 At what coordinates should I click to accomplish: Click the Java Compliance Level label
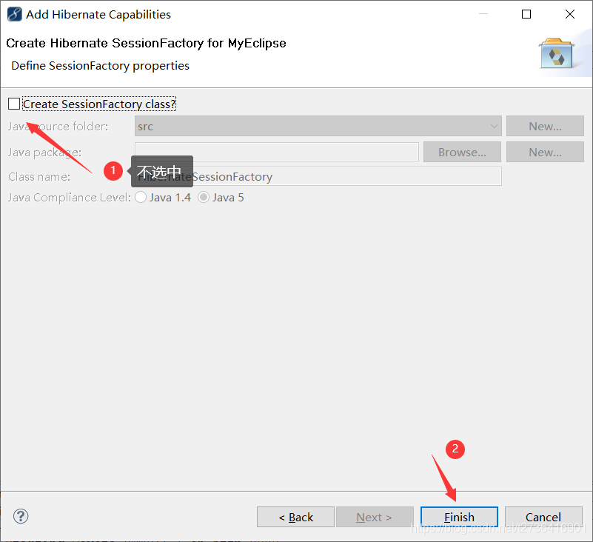coord(69,198)
